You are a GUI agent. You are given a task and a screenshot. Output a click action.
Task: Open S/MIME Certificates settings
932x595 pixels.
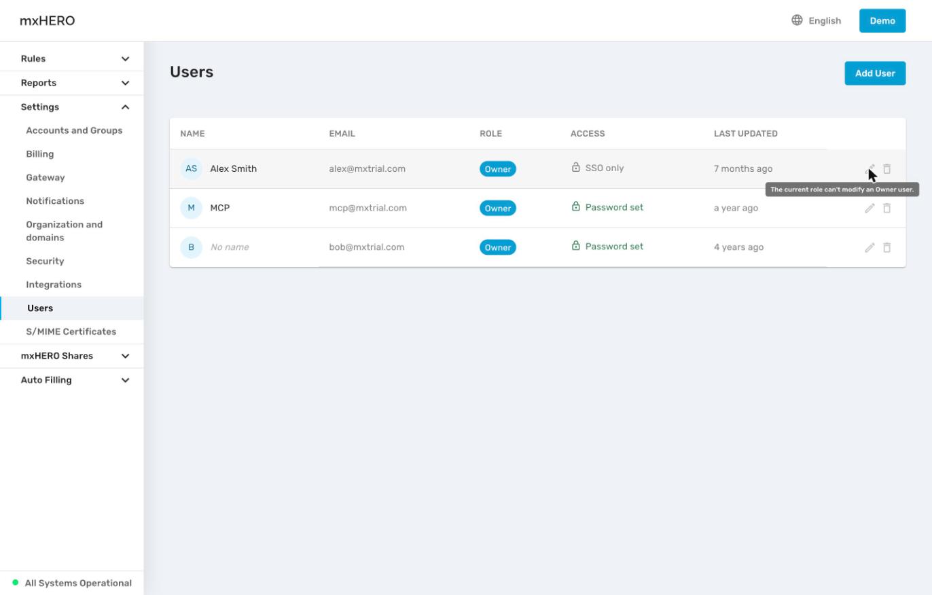(71, 332)
